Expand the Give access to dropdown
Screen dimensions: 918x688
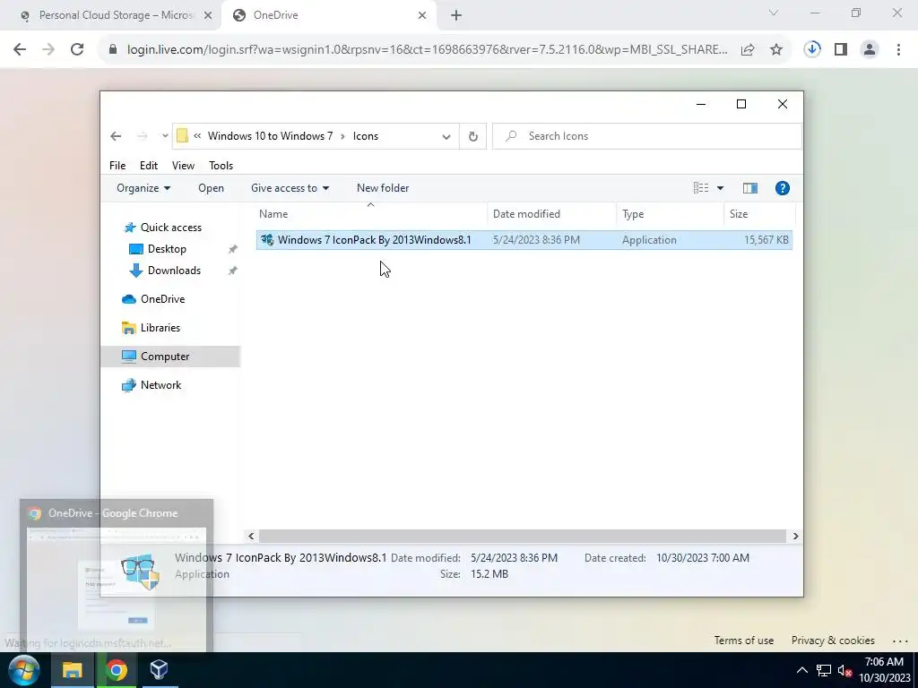click(x=290, y=188)
